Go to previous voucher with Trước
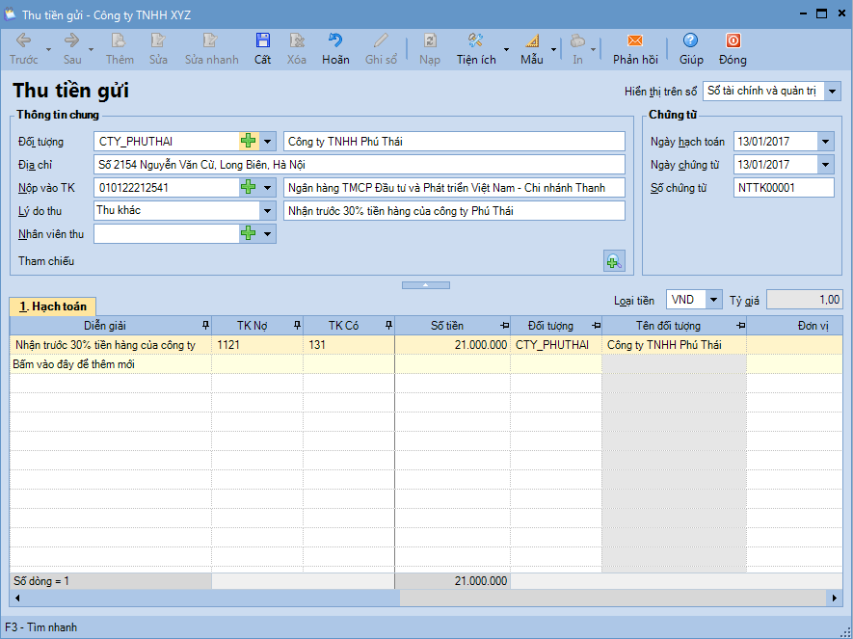This screenshot has width=853, height=639. pyautogui.click(x=23, y=49)
